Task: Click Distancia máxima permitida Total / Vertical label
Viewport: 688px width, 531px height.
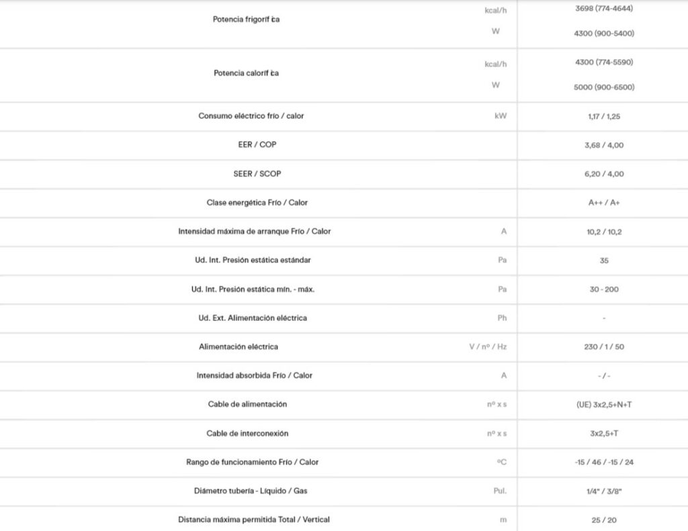Action: [253, 520]
